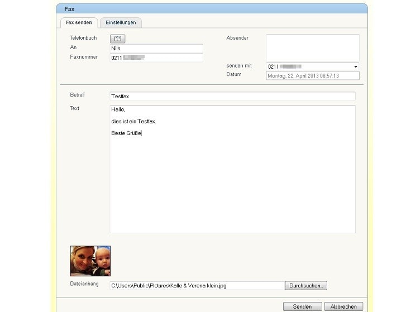Click inside the fax message text area
This screenshot has height=312, width=416.
232,179
